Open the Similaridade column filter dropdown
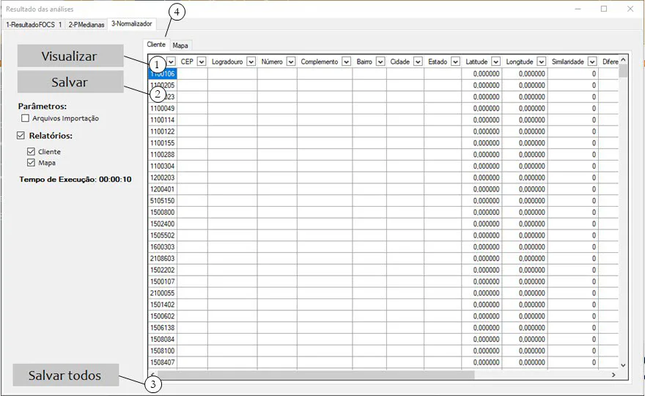 (x=592, y=62)
